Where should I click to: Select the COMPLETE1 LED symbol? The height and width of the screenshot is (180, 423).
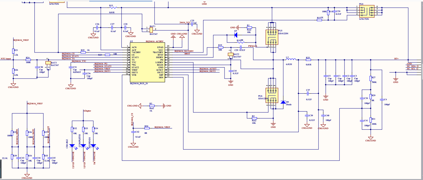[x=84, y=145]
